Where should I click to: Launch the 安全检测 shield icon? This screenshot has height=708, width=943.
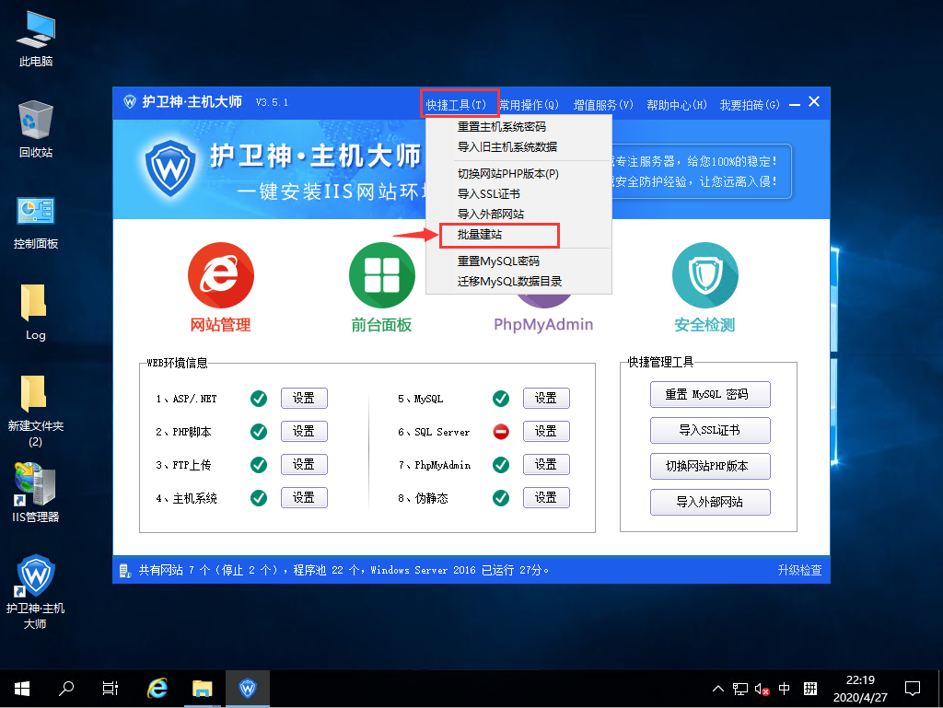click(704, 275)
